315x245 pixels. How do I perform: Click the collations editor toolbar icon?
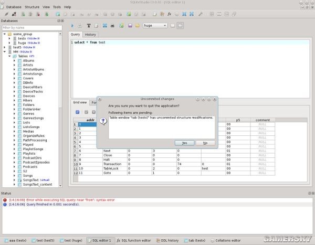click(x=177, y=14)
